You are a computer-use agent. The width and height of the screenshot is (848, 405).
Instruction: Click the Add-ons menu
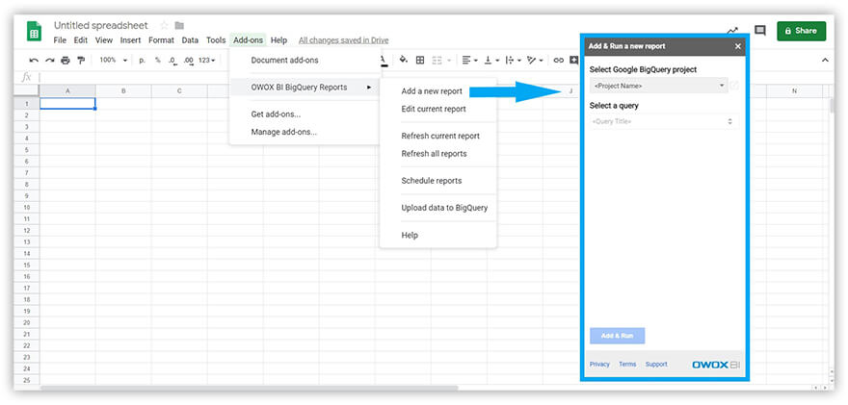(x=249, y=40)
